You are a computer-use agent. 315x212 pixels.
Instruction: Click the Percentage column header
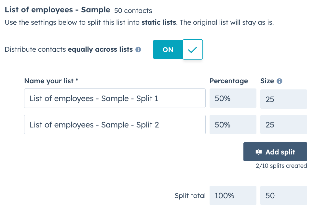coord(229,81)
